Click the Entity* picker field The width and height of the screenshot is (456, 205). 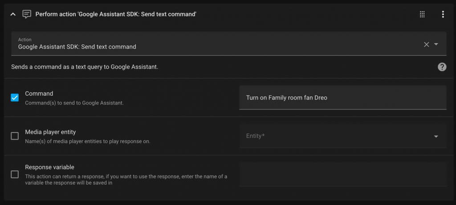click(x=334, y=136)
